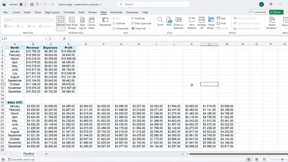Viewport: 288px width, 162px height.
Task: Open the Automate tab
Action: [116, 12]
